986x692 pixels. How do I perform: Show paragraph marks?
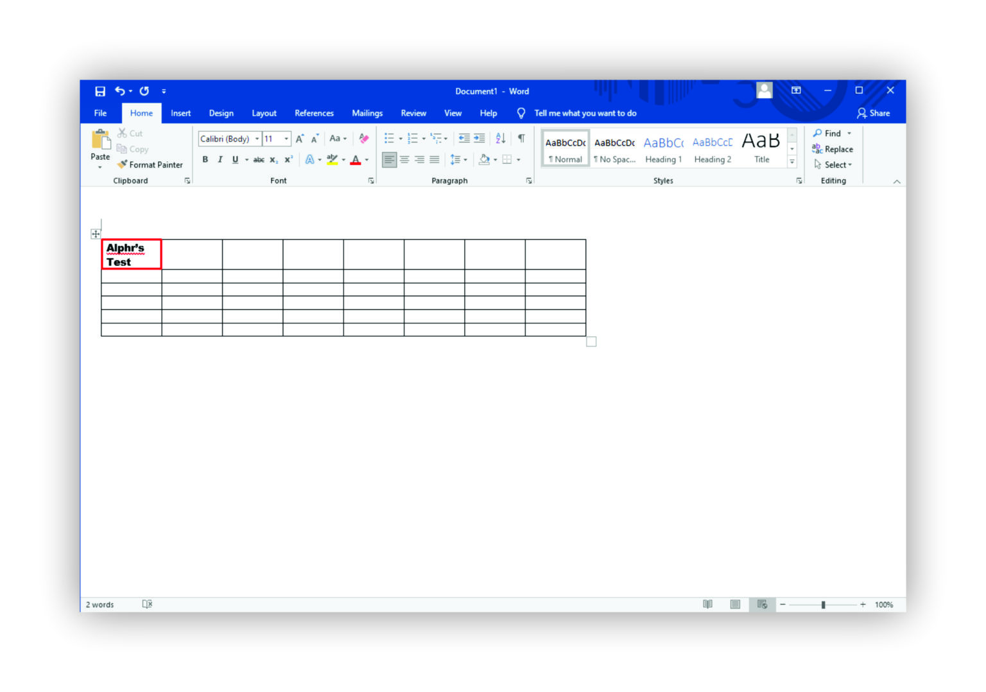[x=521, y=138]
